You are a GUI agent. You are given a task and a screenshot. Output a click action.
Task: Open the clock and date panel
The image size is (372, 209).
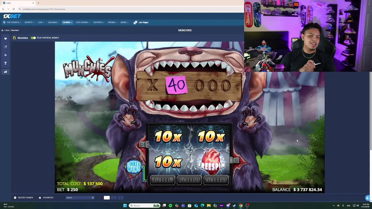pyautogui.click(x=366, y=206)
